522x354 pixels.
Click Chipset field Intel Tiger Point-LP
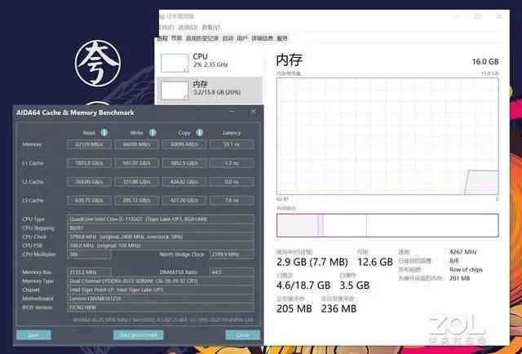pos(161,290)
